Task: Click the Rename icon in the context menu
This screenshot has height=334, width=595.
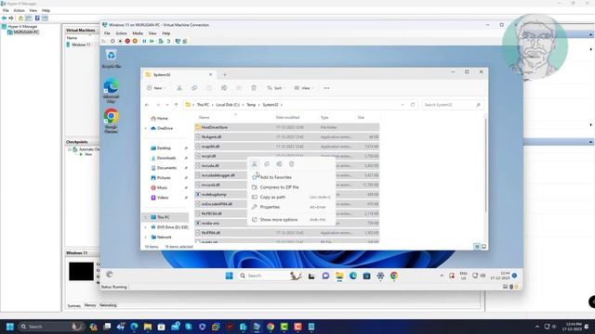Action: click(x=279, y=164)
